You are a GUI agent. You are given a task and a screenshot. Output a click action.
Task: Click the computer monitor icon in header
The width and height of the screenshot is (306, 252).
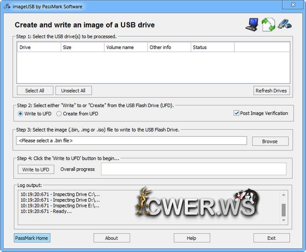tap(252, 23)
